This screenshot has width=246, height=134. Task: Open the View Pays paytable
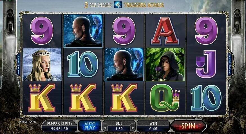[x=28, y=122]
